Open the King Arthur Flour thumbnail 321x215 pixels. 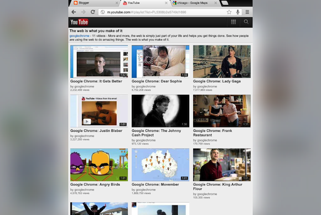pos(222,165)
